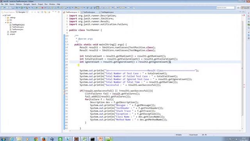
Task: Collapse the src folder
Action: [6, 23]
